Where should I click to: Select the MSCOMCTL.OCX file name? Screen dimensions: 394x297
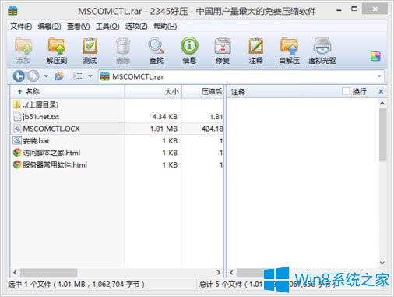(51, 129)
